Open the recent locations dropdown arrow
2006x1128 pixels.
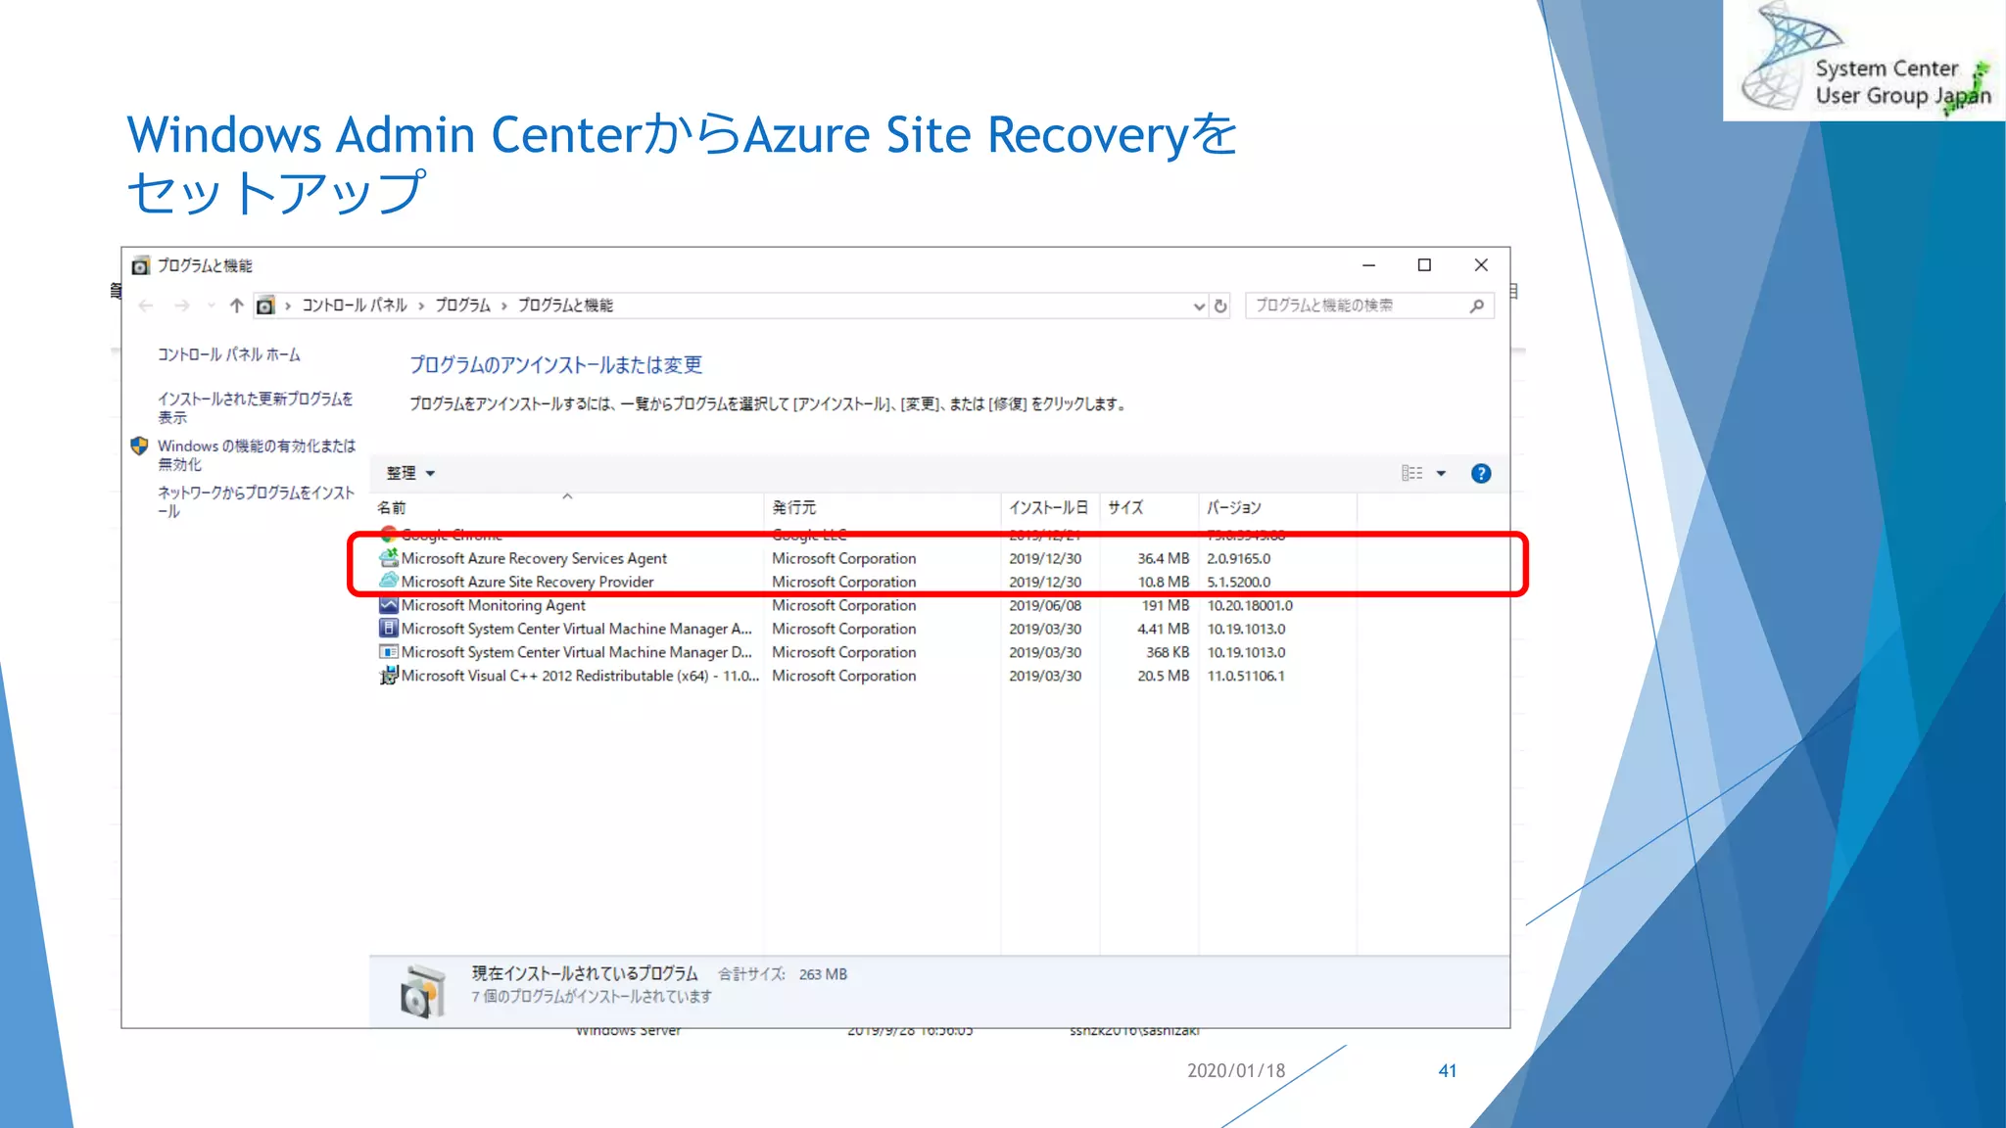click(x=211, y=305)
